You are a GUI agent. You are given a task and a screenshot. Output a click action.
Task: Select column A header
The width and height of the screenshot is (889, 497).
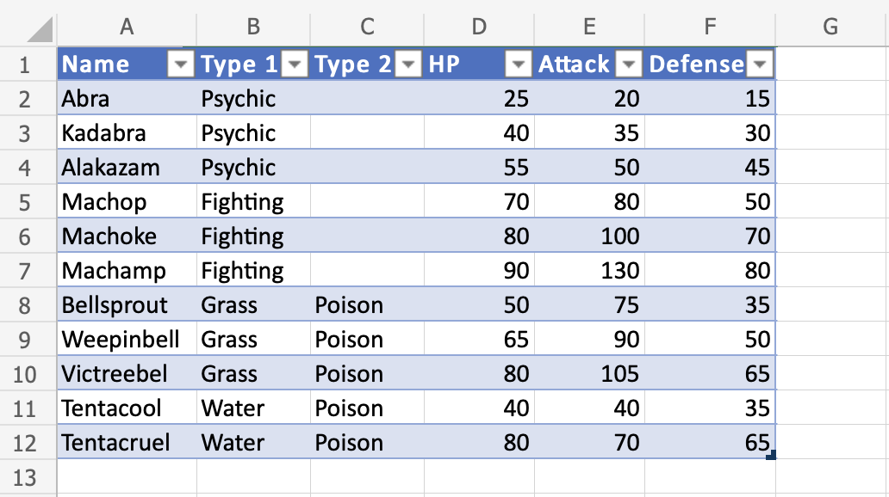click(x=127, y=27)
